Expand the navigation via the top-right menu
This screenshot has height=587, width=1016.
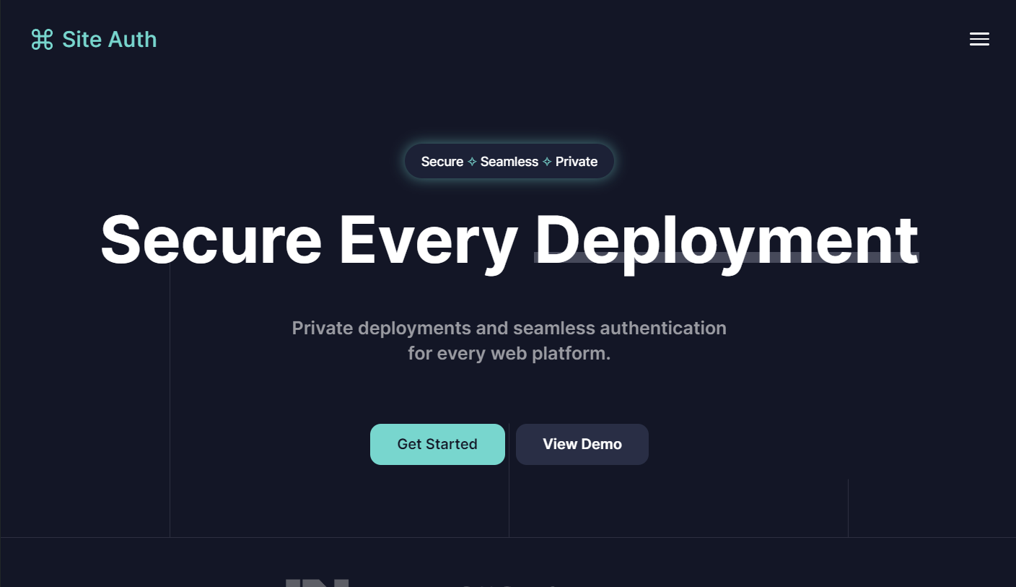(x=979, y=39)
